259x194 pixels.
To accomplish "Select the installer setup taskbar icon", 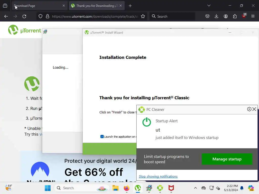I will 149,188.
